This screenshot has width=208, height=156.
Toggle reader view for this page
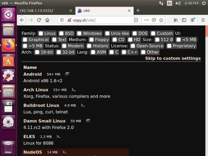coord(136,20)
